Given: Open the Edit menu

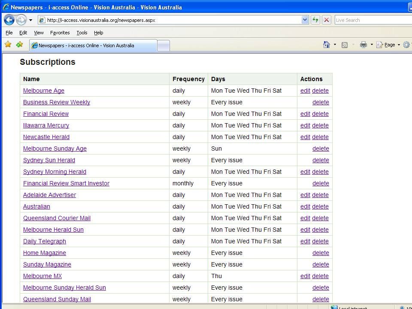Looking at the screenshot, I should [23, 33].
